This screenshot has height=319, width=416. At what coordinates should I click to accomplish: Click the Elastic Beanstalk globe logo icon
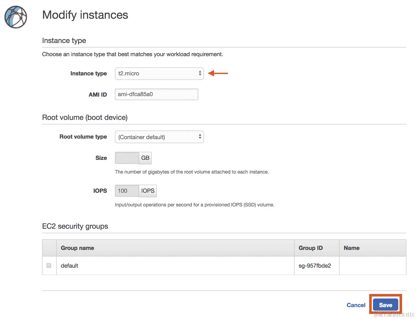pyautogui.click(x=16, y=17)
